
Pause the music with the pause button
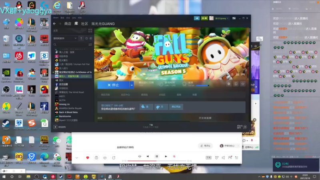157,156
